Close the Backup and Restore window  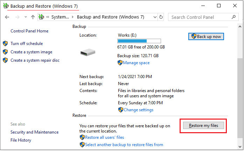(235, 6)
